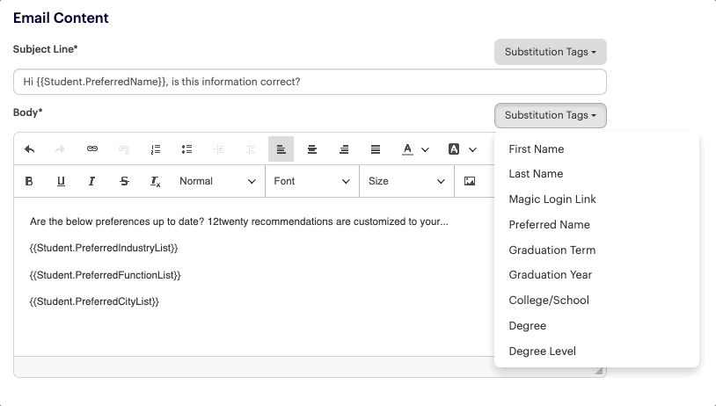The height and width of the screenshot is (406, 716).
Task: Click the {{Student.PreferredIndustryList}} text
Action: pos(104,248)
